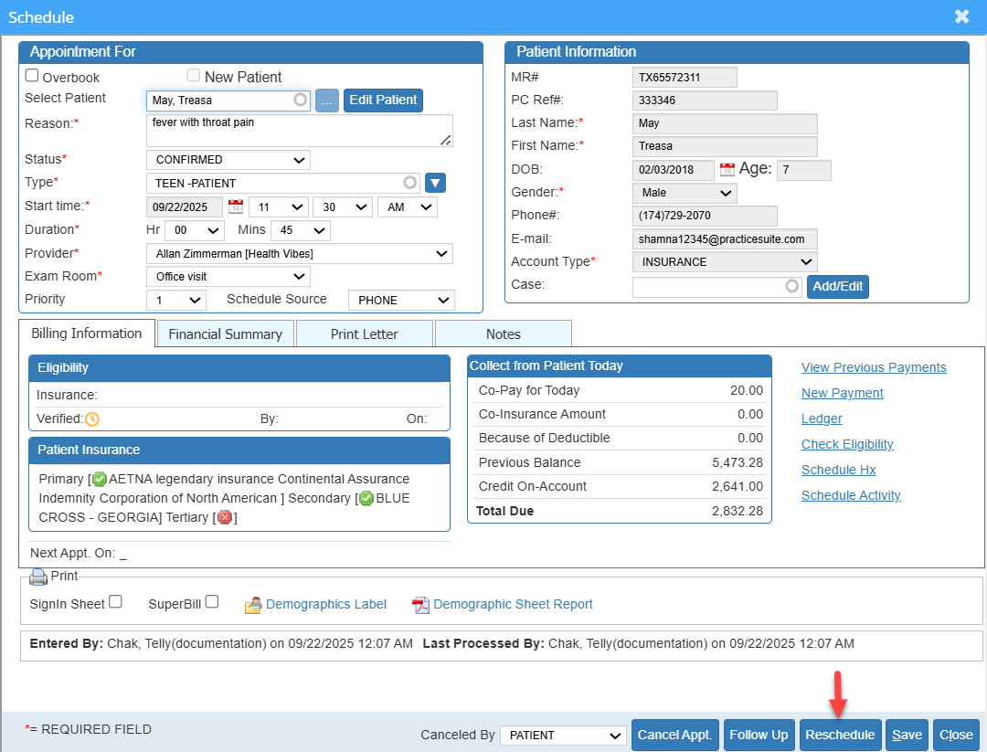Open the DOB calendar picker icon

click(727, 170)
